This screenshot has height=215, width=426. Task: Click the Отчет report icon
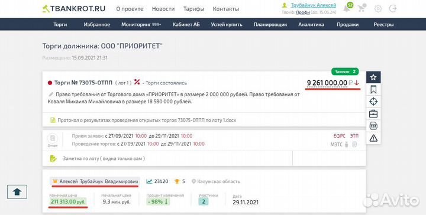[53, 138]
